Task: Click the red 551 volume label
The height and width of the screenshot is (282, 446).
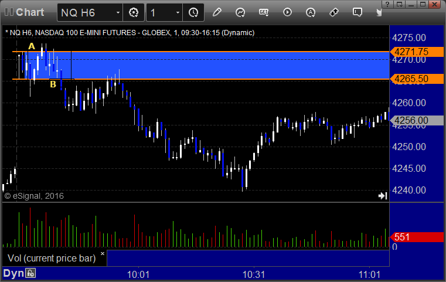Action: (417, 237)
